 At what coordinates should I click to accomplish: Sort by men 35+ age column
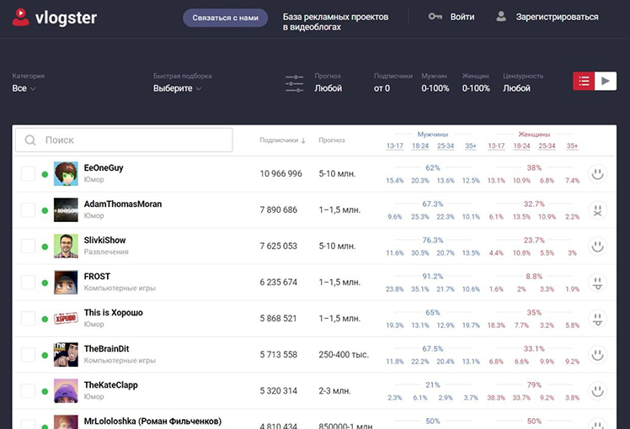[x=471, y=146]
